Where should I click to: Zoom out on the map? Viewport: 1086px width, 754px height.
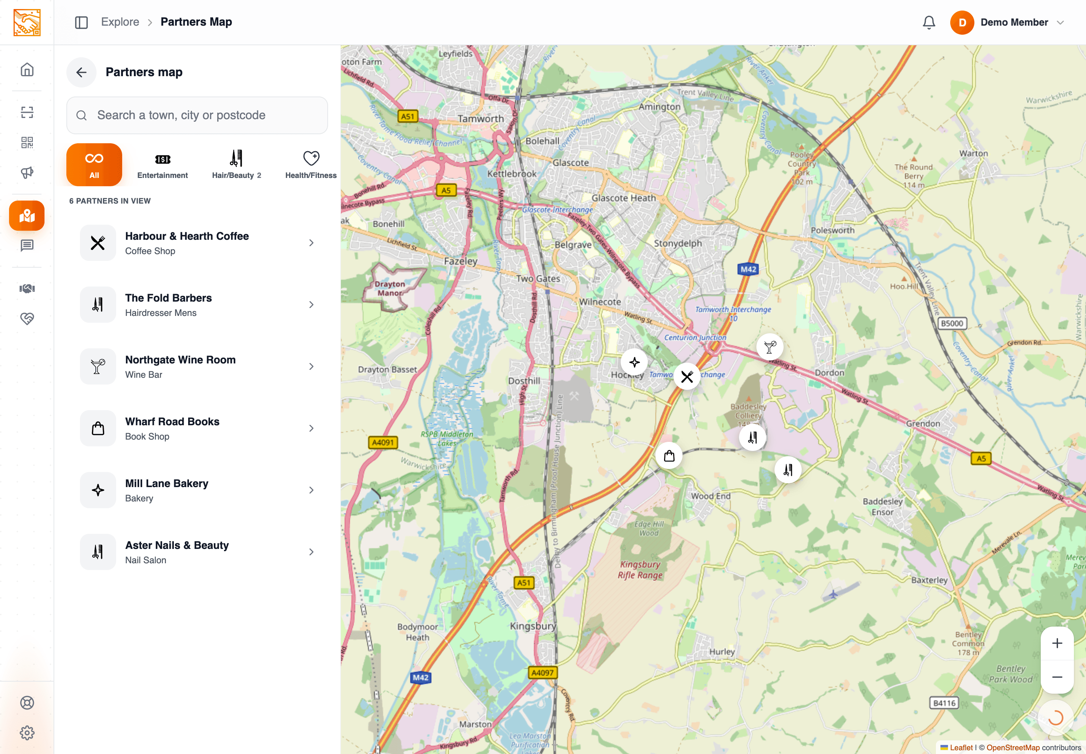1057,677
